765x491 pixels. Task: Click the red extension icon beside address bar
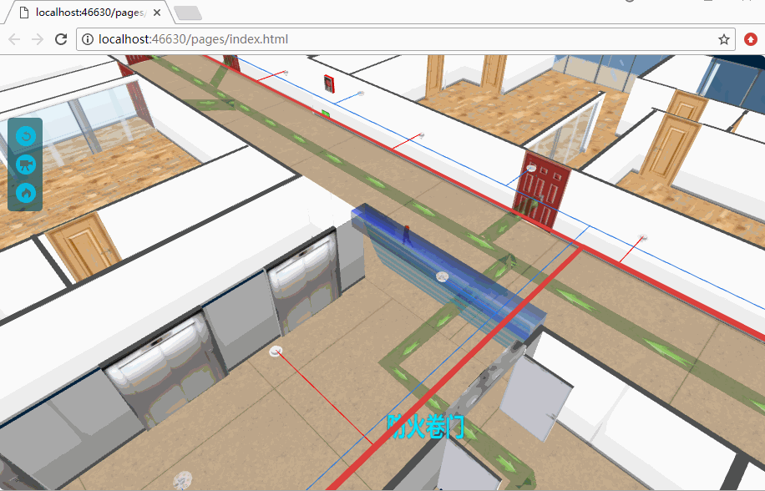click(749, 38)
